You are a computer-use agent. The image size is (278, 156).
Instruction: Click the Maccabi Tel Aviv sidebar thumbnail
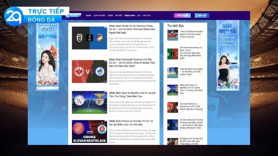tap(172, 125)
